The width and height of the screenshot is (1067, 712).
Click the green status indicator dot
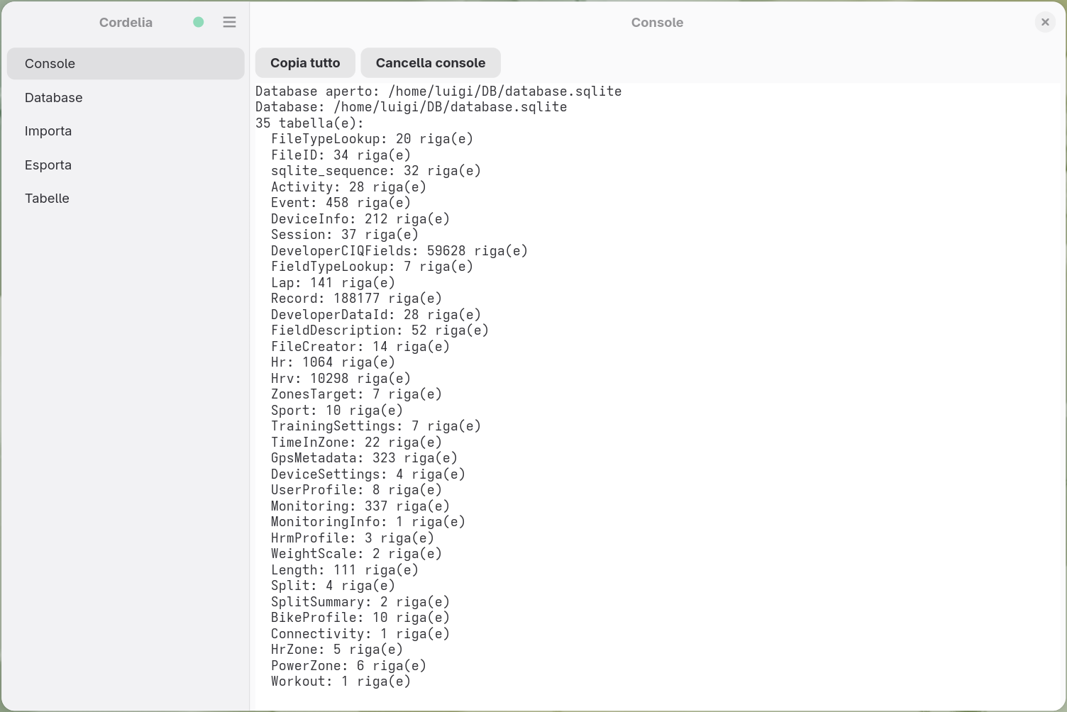(199, 22)
